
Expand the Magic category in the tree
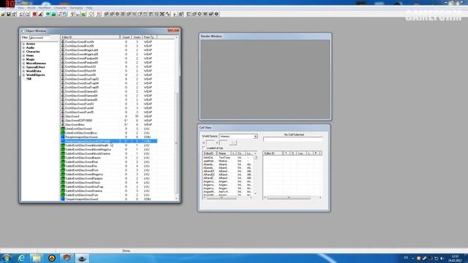[23, 59]
